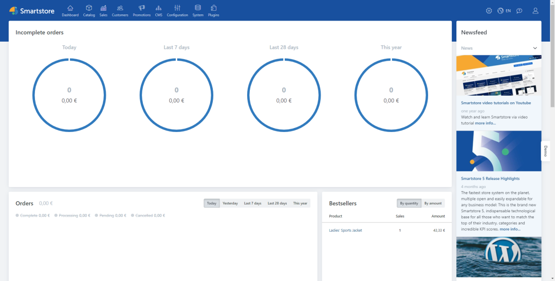Show orders for Yesterday
This screenshot has width=555, height=281.
230,203
